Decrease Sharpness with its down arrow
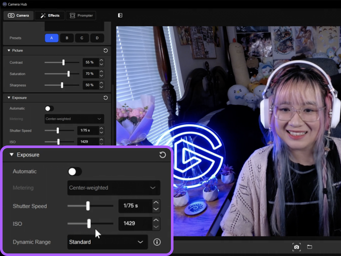The width and height of the screenshot is (341, 256). 101,87
